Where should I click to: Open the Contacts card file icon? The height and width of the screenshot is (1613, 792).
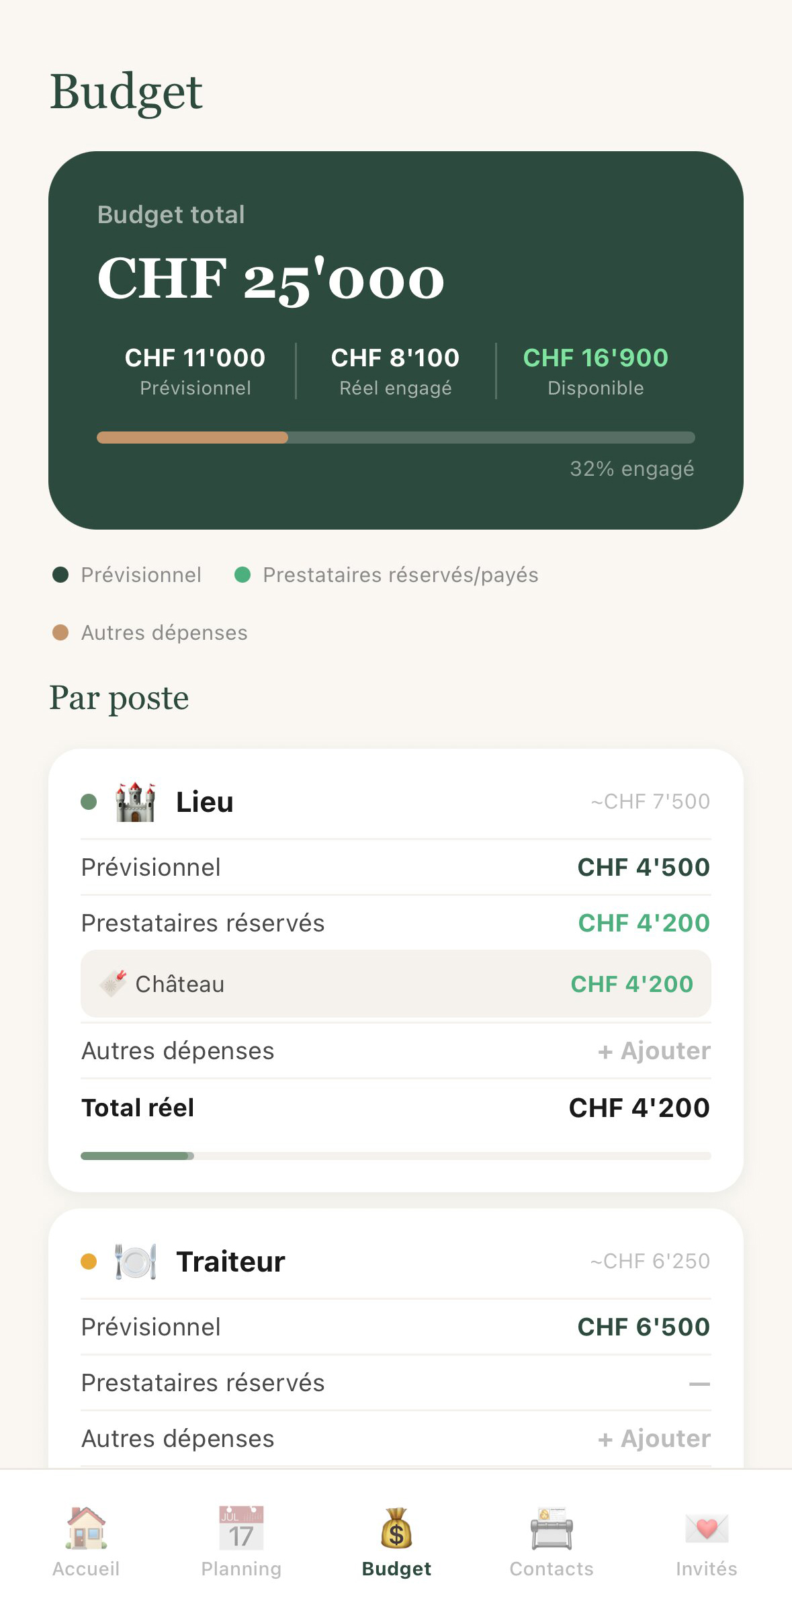[552, 1528]
